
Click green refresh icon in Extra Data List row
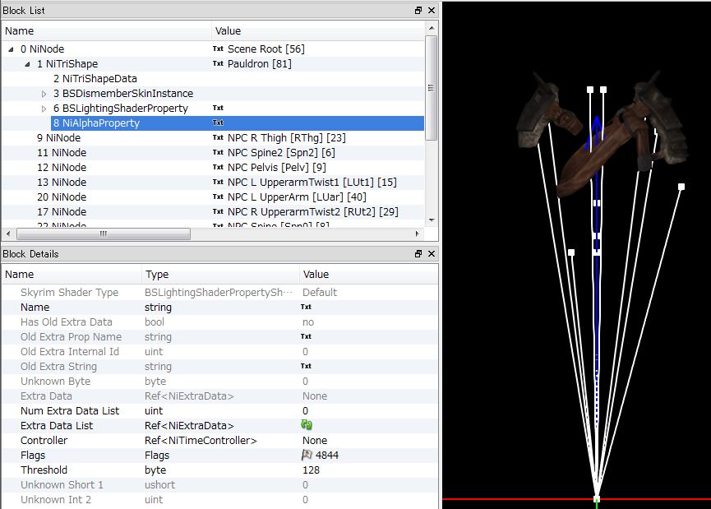pyautogui.click(x=307, y=425)
